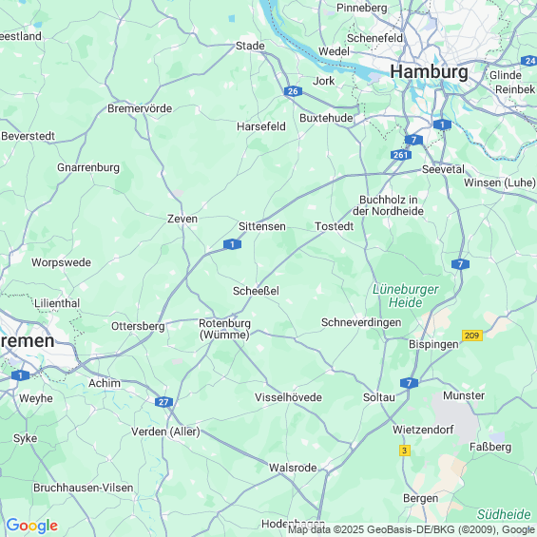
Task: Select the Südheide nature park label
Action: pyautogui.click(x=504, y=514)
